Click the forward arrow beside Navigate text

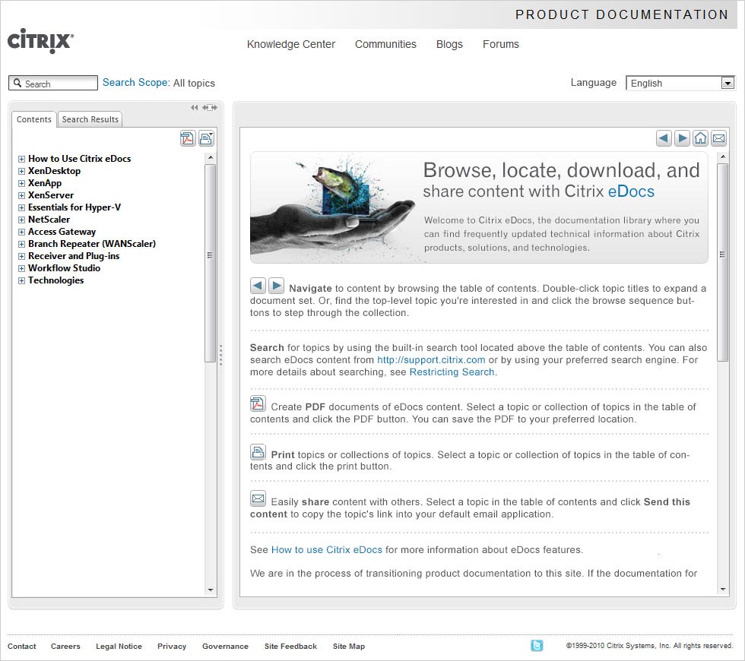(x=276, y=286)
